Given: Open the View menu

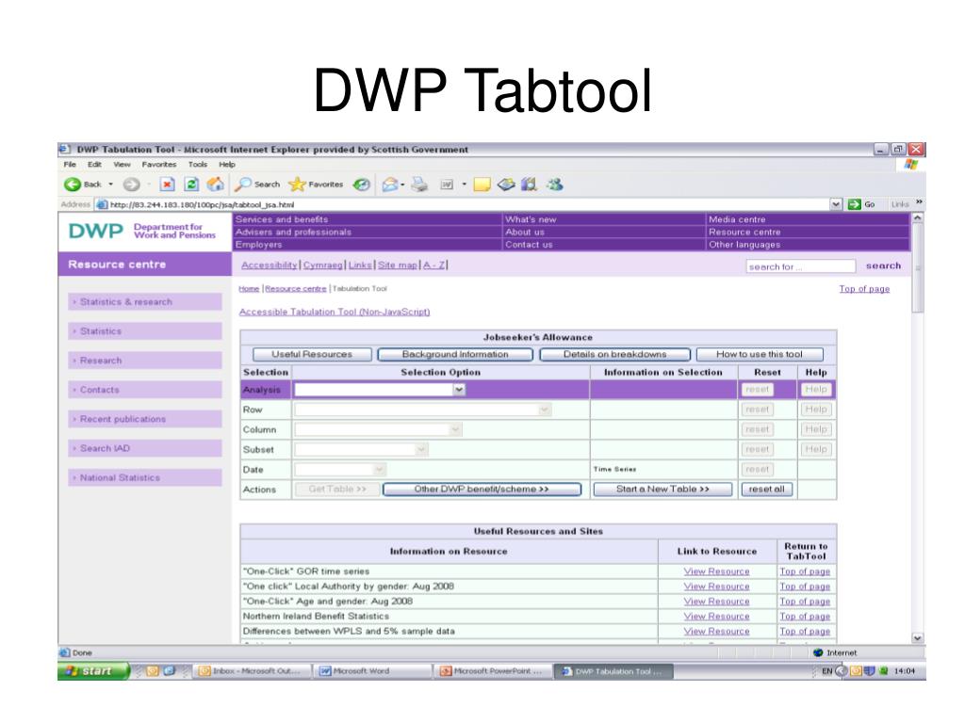Looking at the screenshot, I should pos(122,165).
